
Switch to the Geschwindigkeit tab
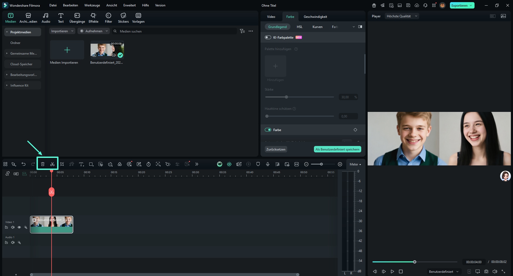pyautogui.click(x=315, y=17)
